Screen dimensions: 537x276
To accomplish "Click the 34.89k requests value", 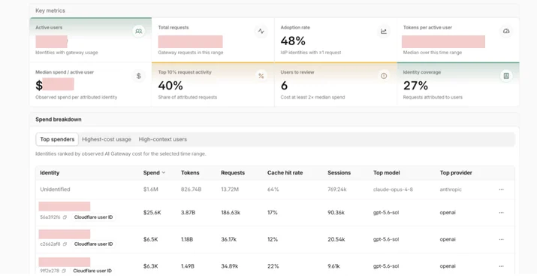I will (x=230, y=266).
